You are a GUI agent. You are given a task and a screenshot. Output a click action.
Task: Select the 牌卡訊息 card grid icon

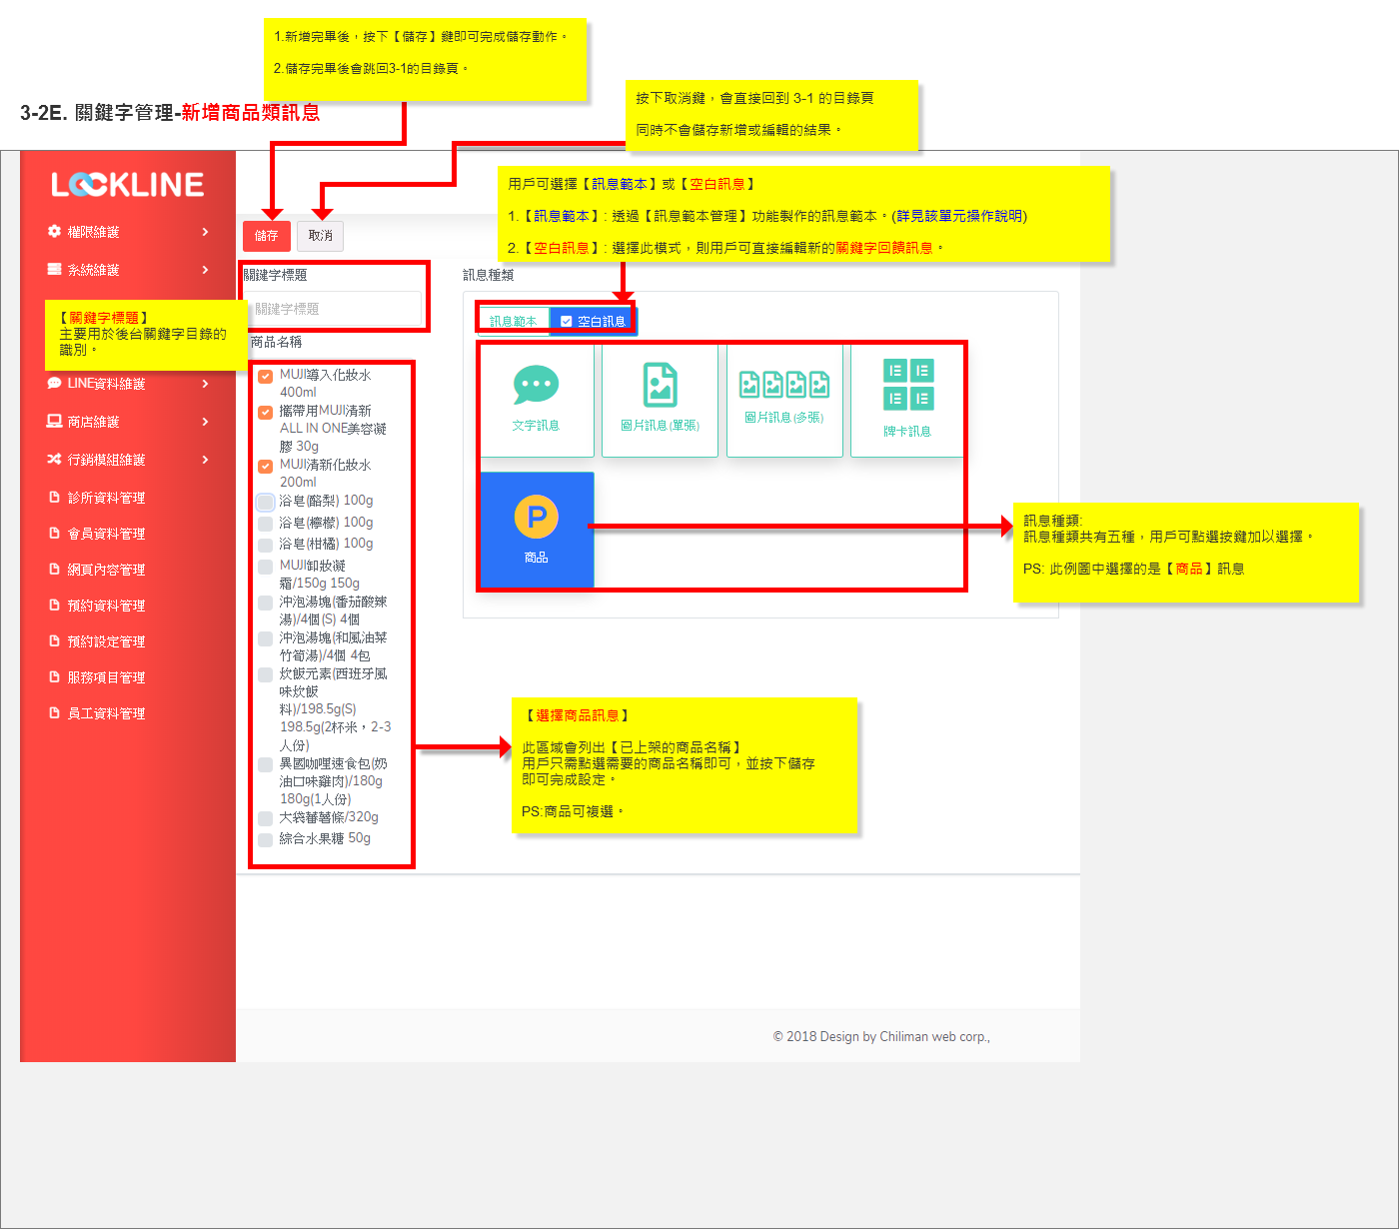coord(908,385)
